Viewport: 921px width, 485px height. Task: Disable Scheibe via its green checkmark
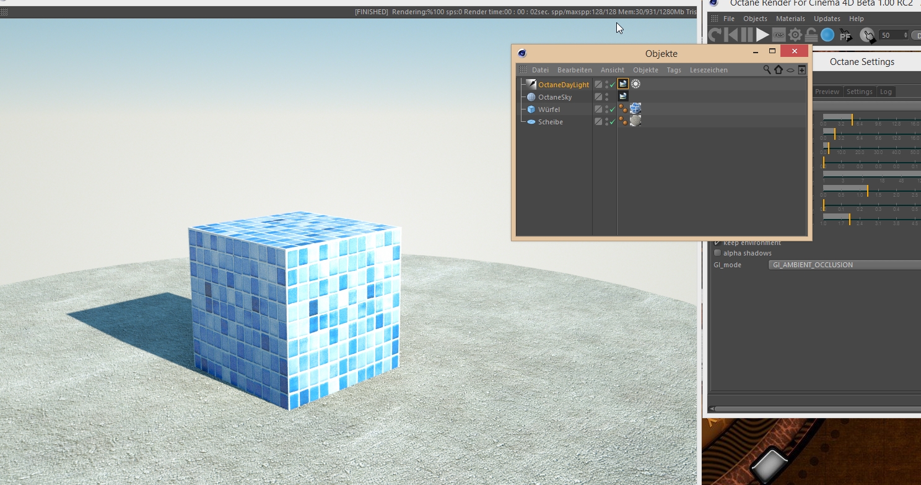pos(613,122)
